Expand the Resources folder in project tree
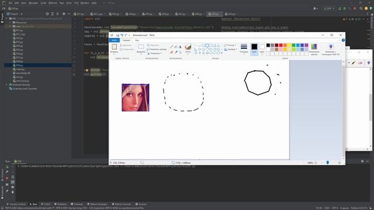Screen dimensions: 374x210 point(11,22)
